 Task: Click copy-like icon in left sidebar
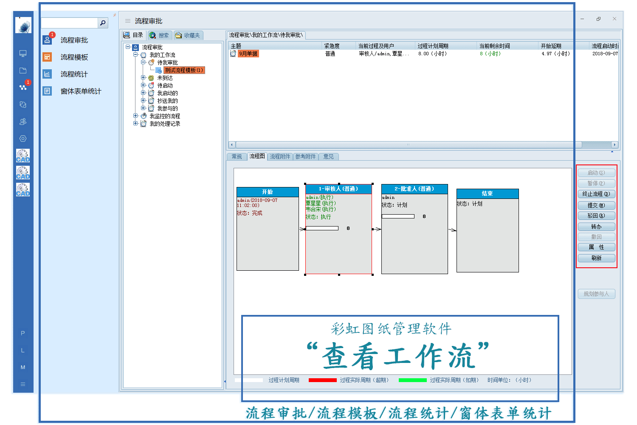pos(23,105)
